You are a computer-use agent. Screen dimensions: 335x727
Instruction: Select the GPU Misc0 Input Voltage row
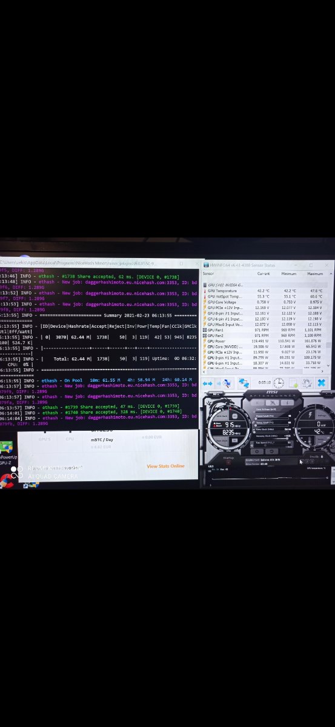click(x=264, y=324)
